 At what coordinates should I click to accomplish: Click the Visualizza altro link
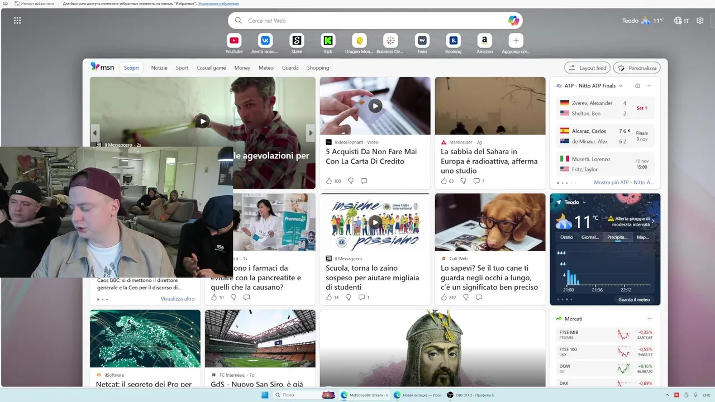coord(178,299)
